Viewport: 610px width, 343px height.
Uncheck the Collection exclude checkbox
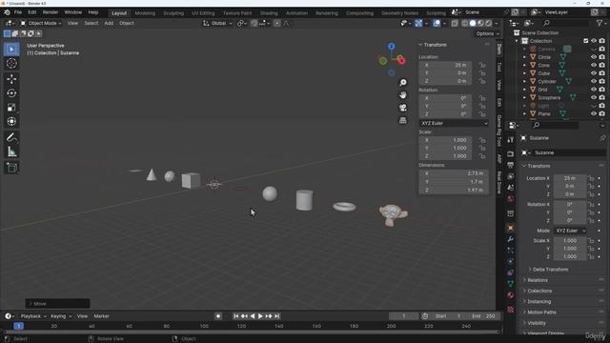coord(586,41)
